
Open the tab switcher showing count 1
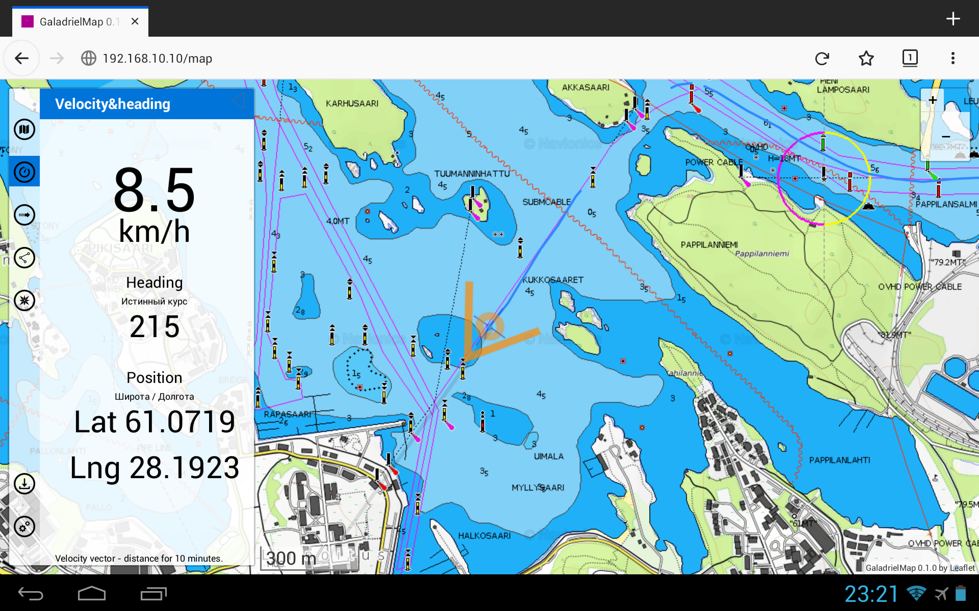910,58
